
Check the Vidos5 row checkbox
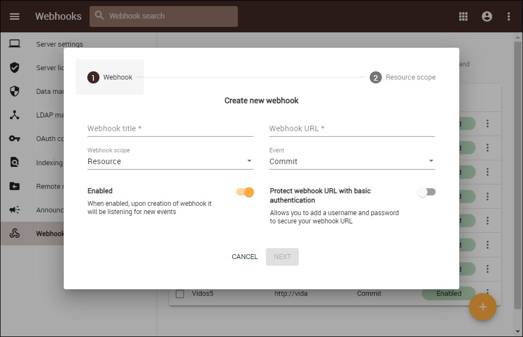click(x=180, y=294)
